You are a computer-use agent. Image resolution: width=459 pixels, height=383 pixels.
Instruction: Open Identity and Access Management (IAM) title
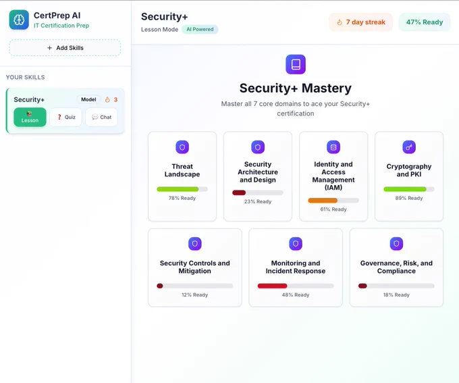pos(333,176)
